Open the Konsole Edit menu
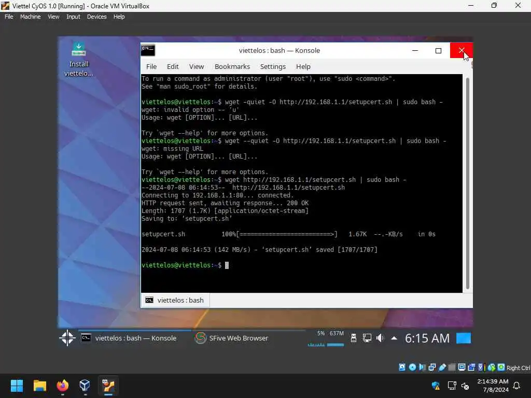 pos(173,67)
